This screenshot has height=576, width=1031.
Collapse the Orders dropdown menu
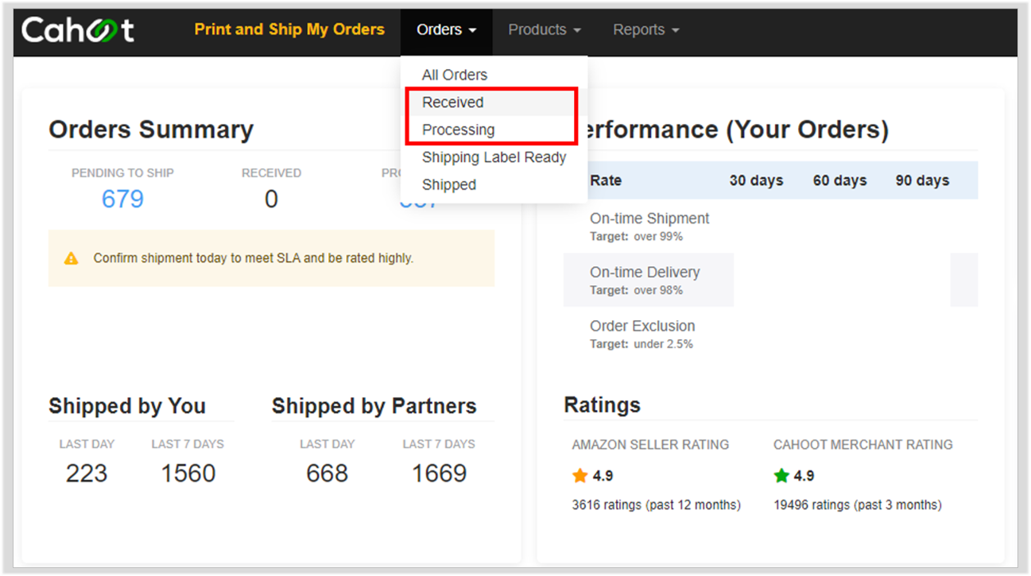point(446,30)
